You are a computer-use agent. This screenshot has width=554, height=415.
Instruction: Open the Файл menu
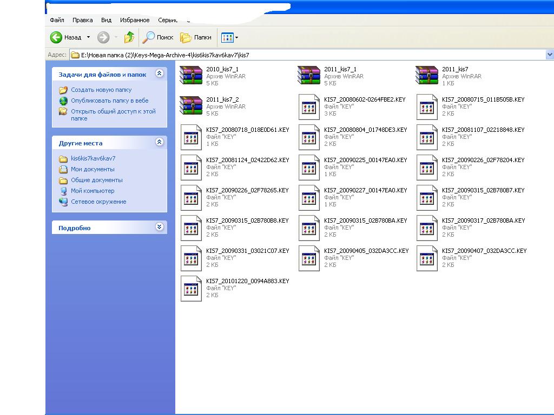pyautogui.click(x=57, y=20)
